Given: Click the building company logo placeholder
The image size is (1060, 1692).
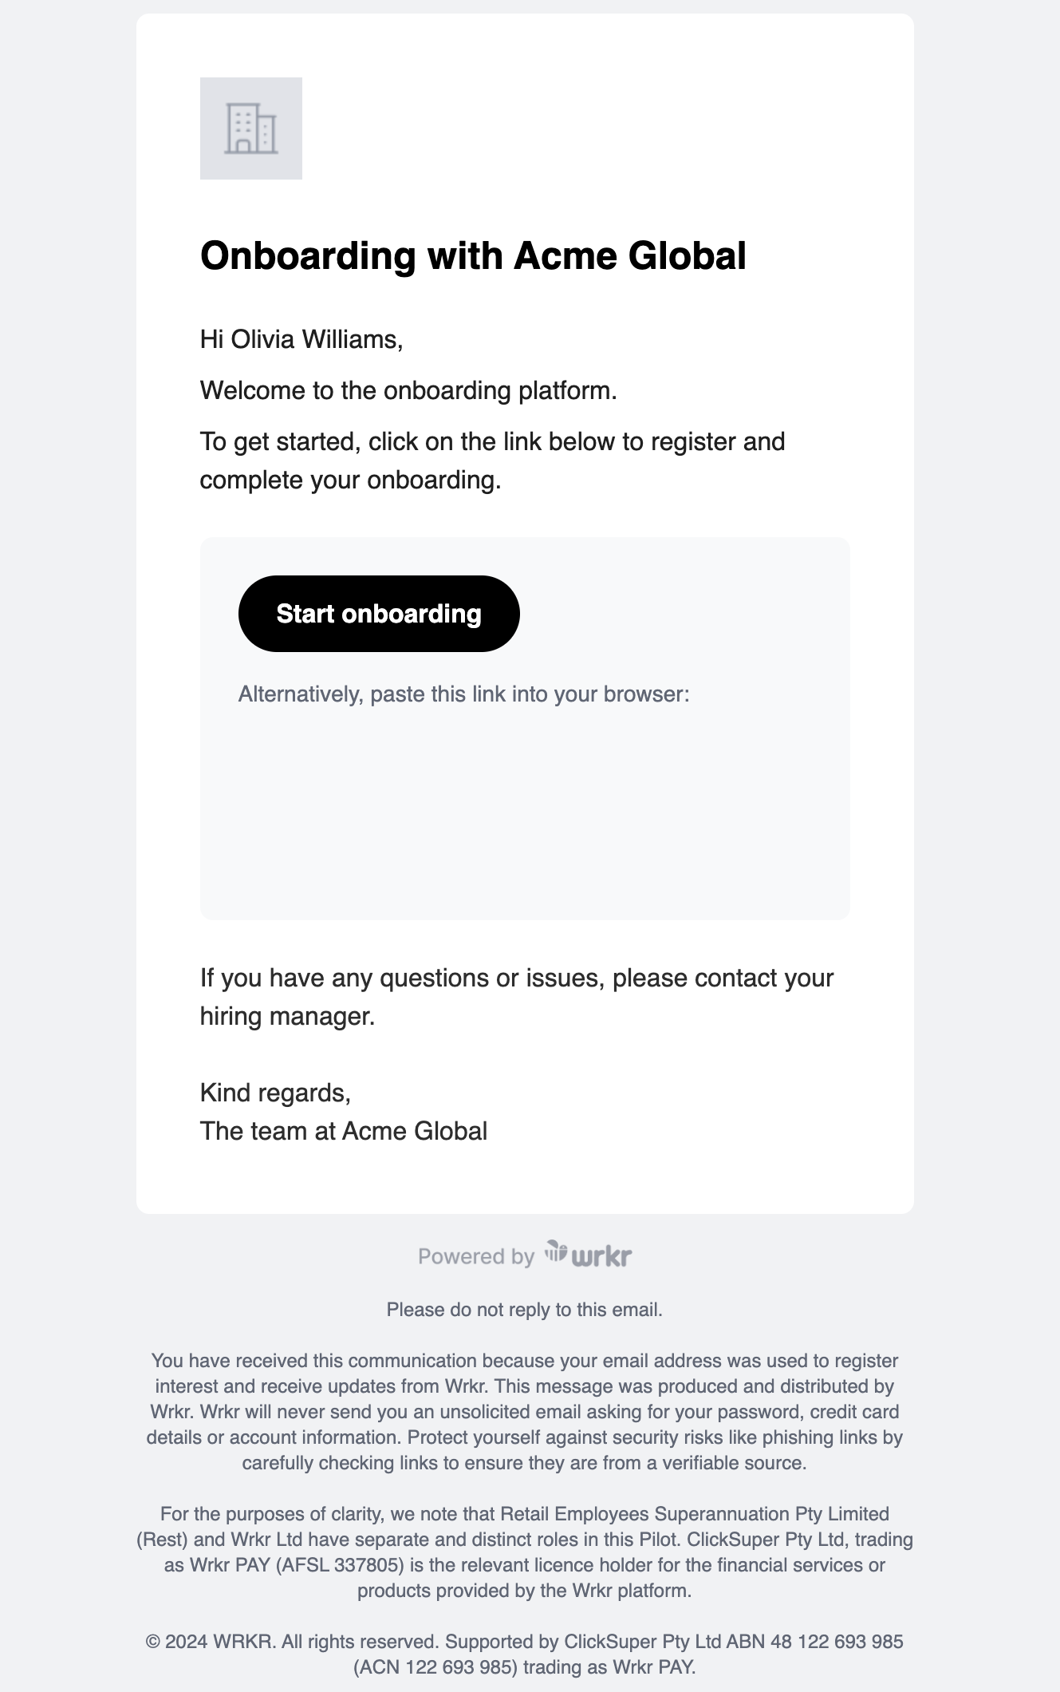Looking at the screenshot, I should click(x=250, y=128).
